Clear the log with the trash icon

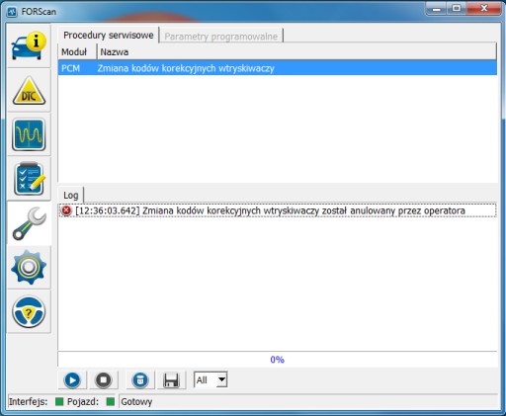click(140, 380)
